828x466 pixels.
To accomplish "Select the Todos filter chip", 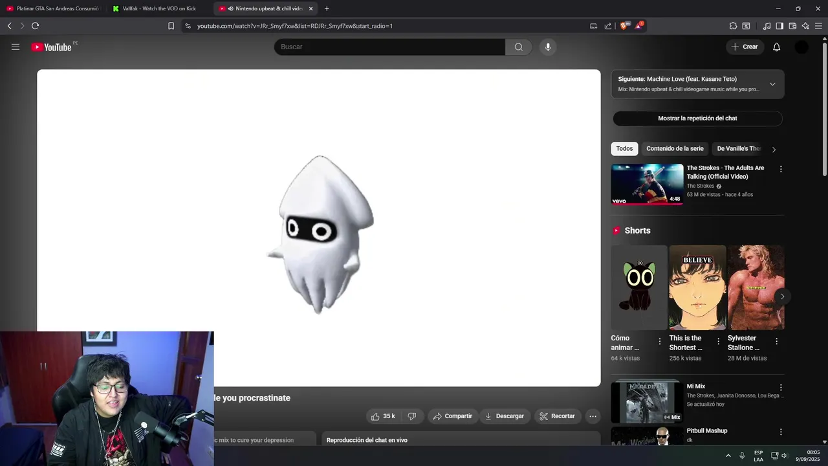I will [624, 149].
